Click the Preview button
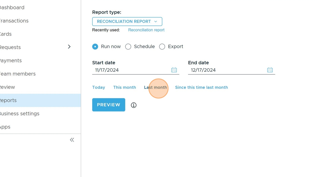 (x=109, y=105)
